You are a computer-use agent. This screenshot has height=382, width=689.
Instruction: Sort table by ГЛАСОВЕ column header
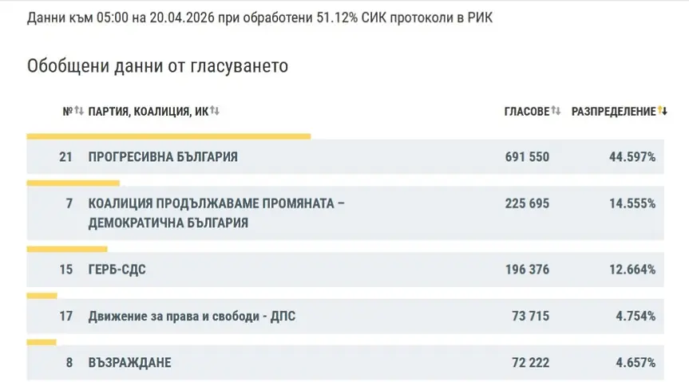(527, 112)
